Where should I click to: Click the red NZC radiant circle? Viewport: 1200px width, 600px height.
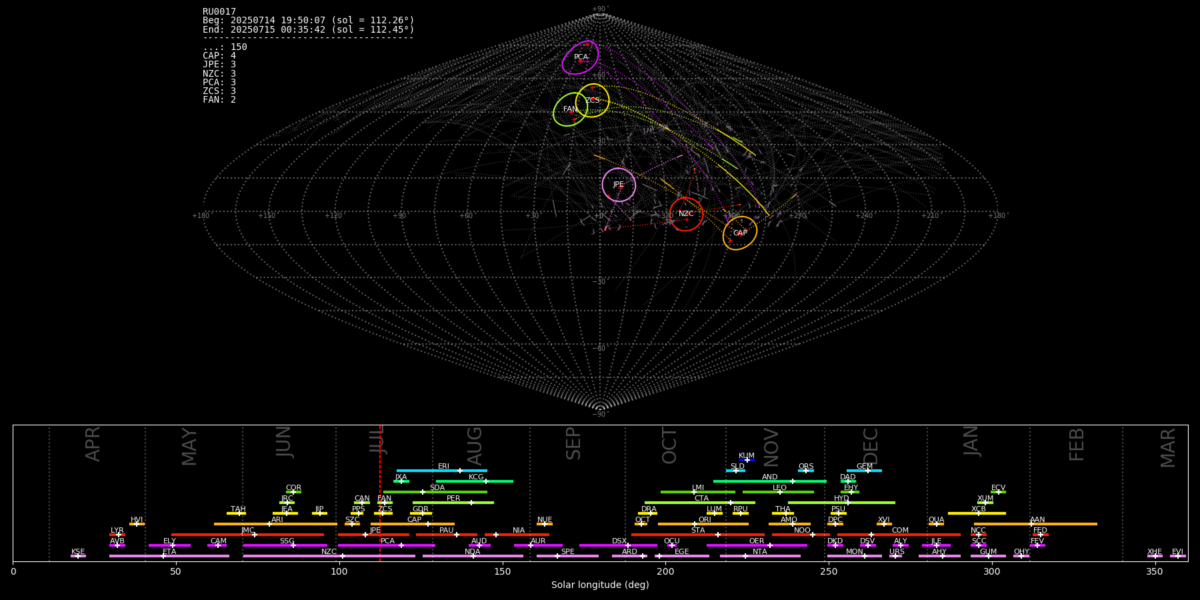(x=686, y=214)
